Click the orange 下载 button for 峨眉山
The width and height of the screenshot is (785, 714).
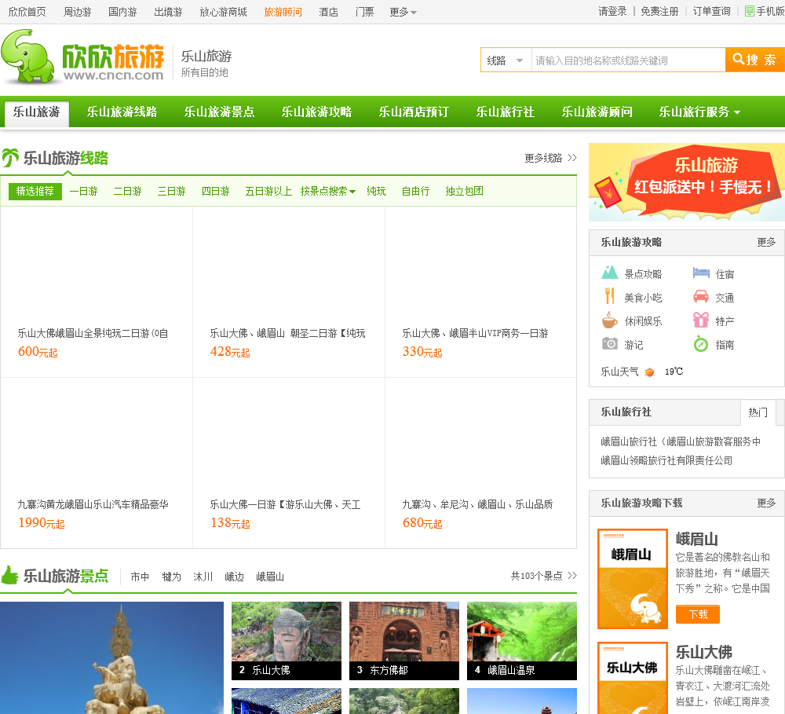(x=697, y=614)
